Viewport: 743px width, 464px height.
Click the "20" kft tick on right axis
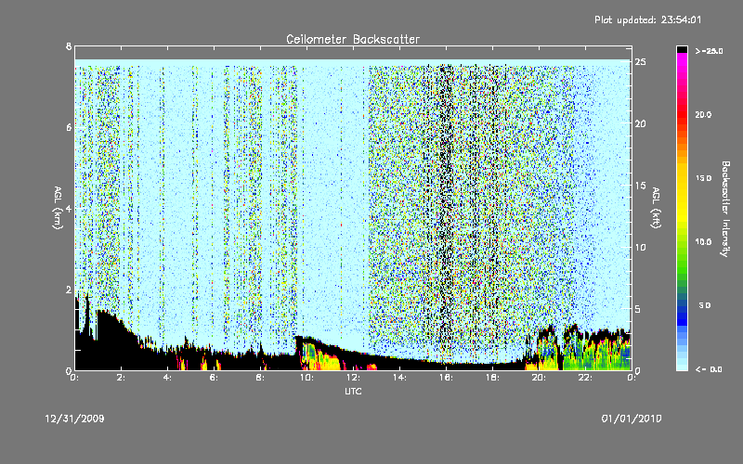(641, 123)
